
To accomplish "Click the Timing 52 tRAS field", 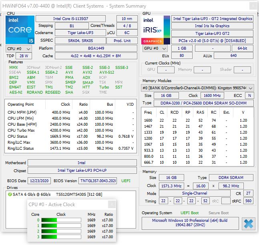I will (205, 201).
